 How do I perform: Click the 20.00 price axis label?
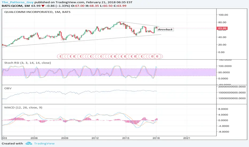[x=222, y=45]
